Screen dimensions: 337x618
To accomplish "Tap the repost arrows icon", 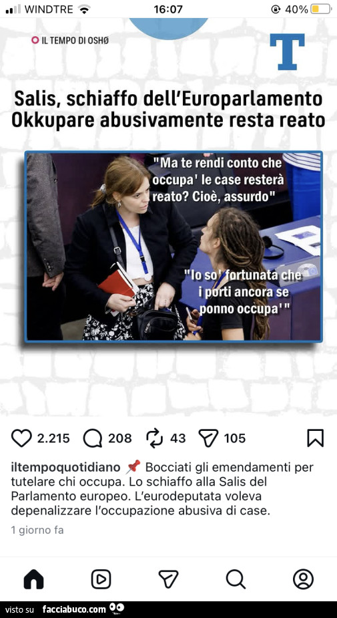I will click(x=155, y=438).
